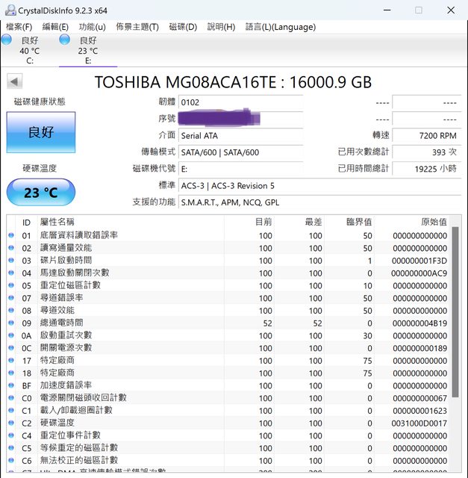Open the 佈景主題(T) menu
Screen dimensions: 468x478
coord(137,27)
